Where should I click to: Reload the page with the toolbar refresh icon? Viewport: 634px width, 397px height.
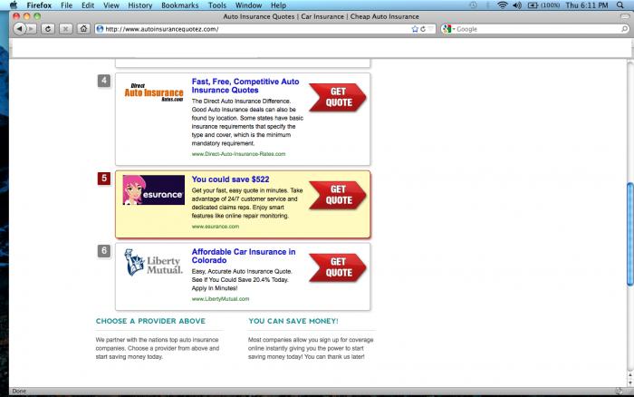click(x=48, y=29)
